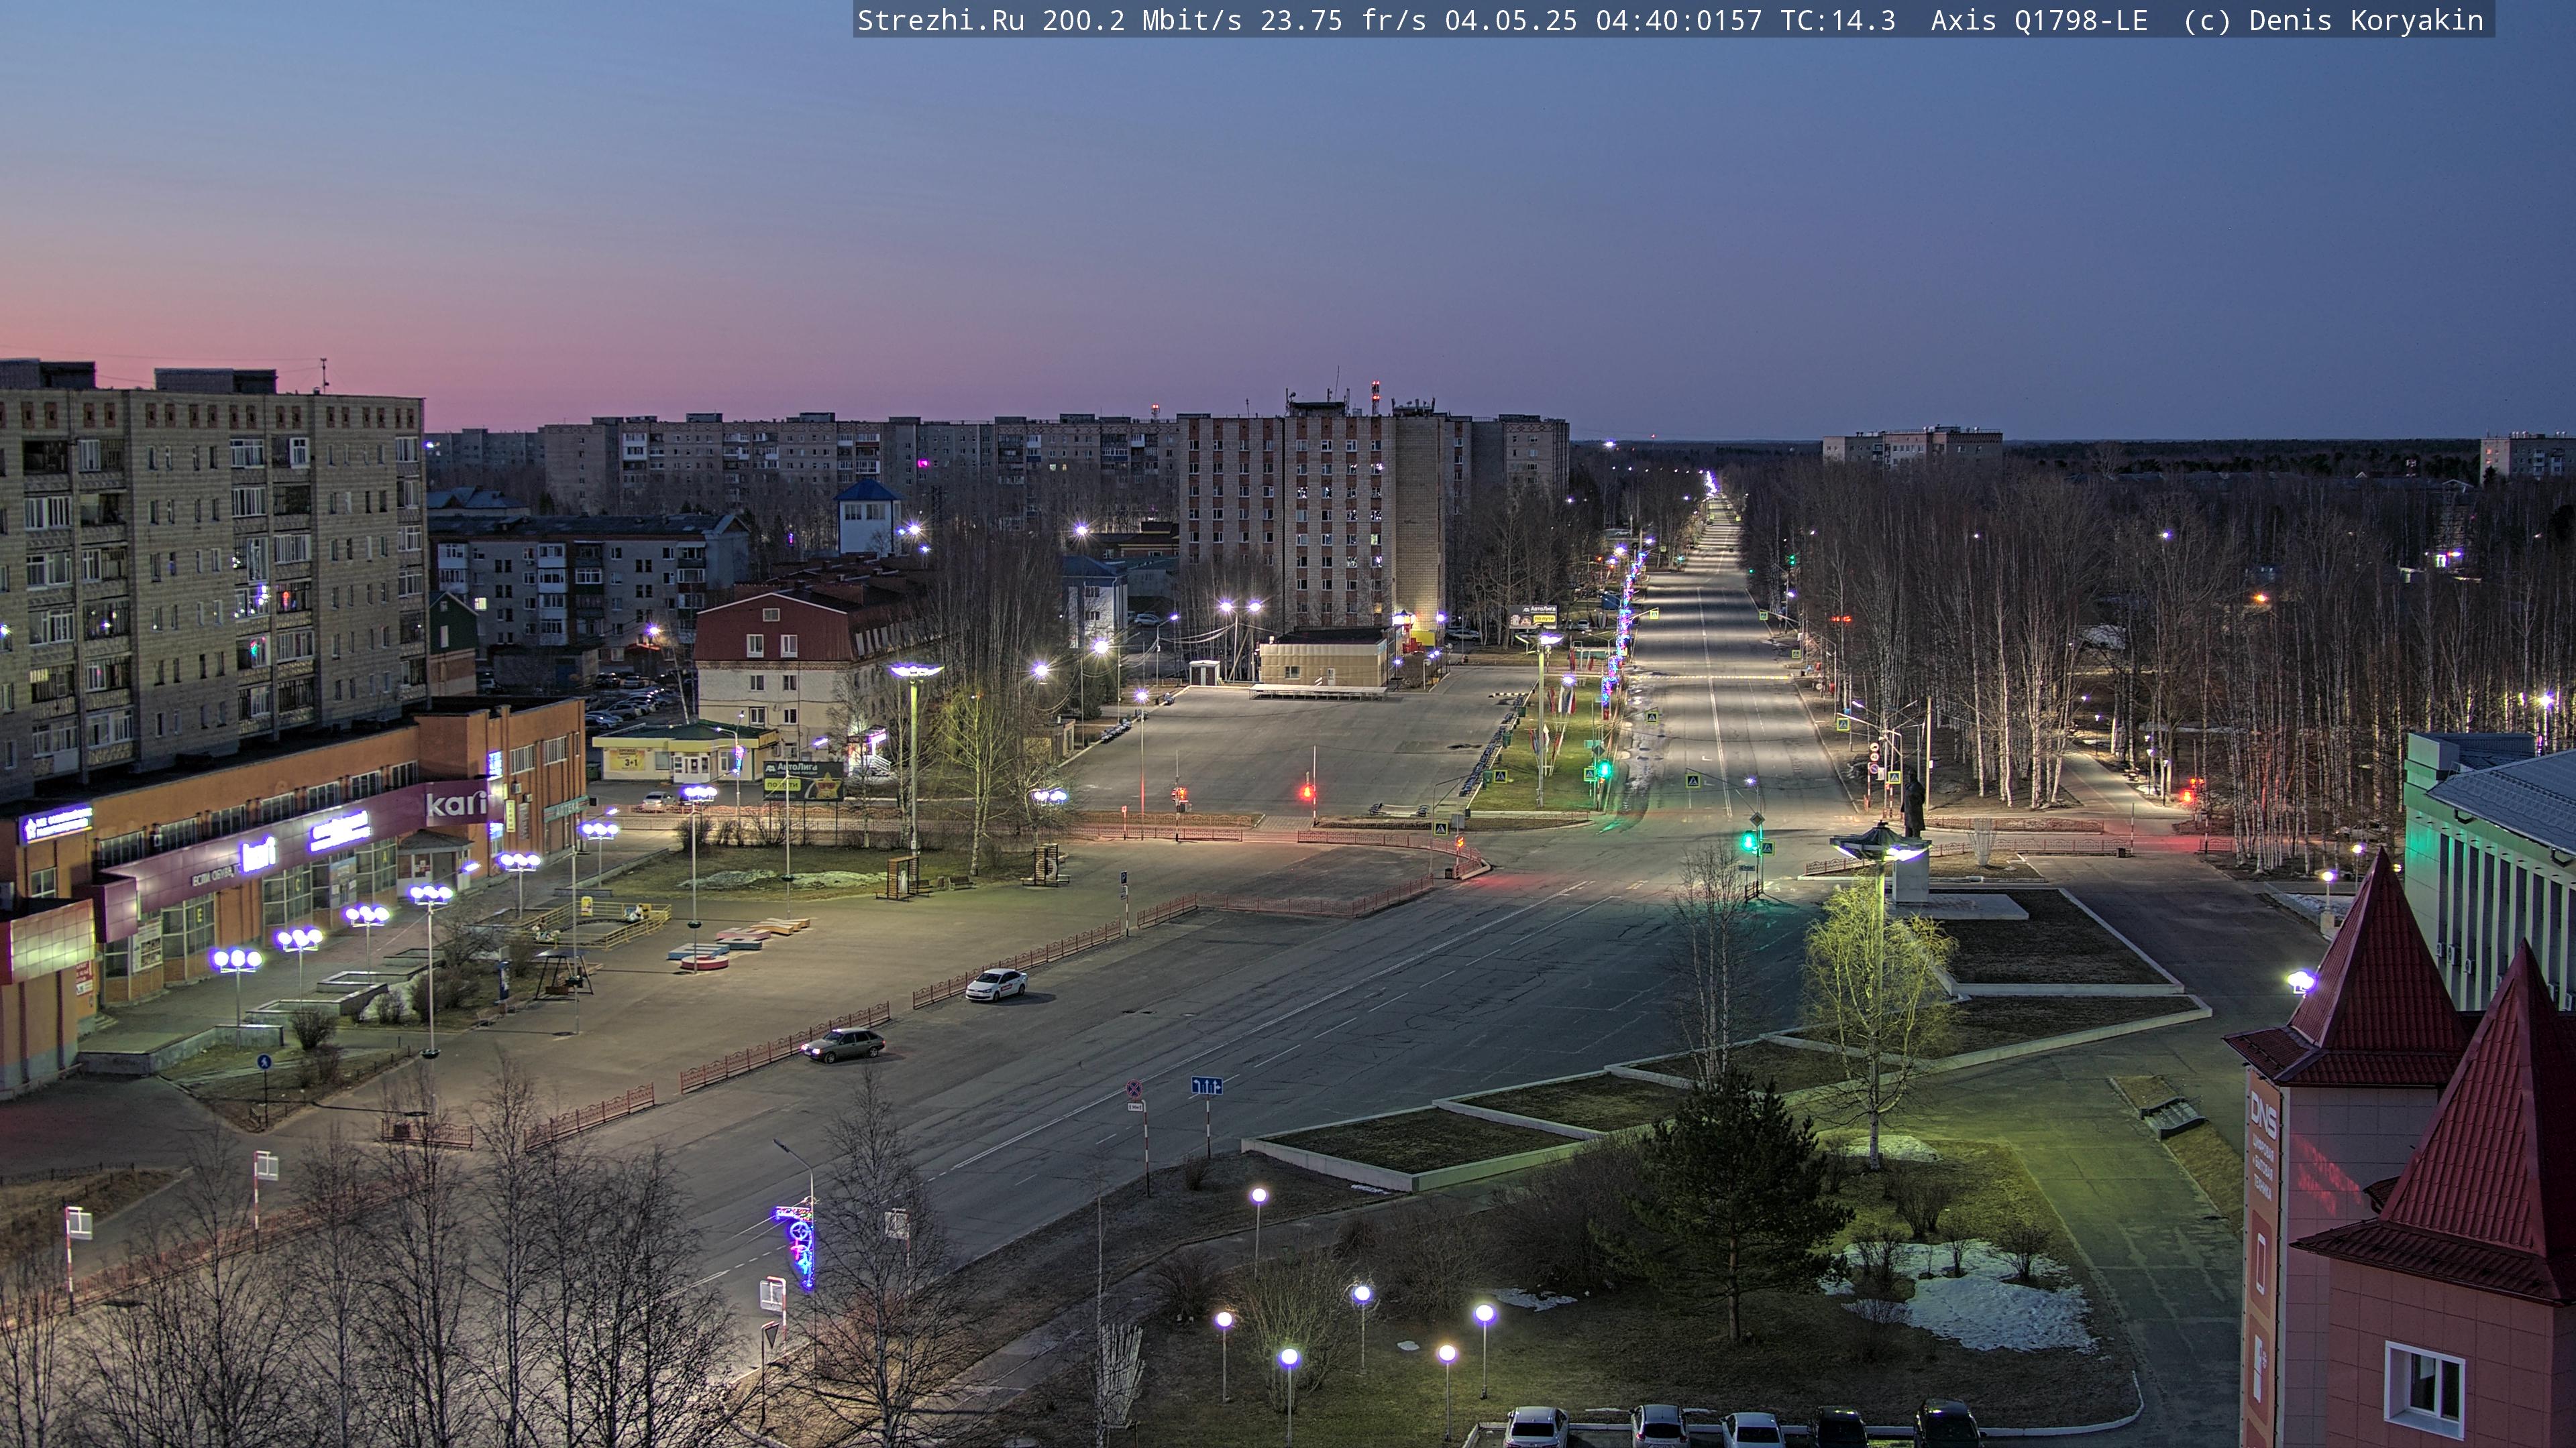The image size is (2576, 1448).
Task: Select the TC:14.3 temperature reading
Action: tap(1837, 21)
